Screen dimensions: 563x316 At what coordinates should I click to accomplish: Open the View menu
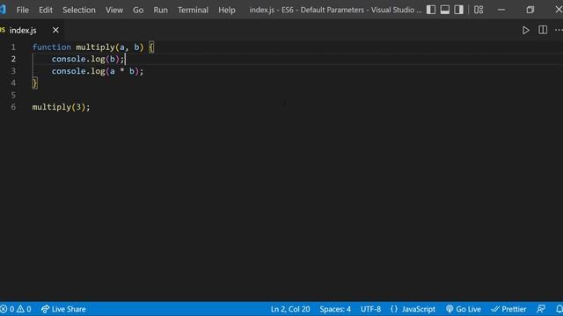[x=114, y=10]
